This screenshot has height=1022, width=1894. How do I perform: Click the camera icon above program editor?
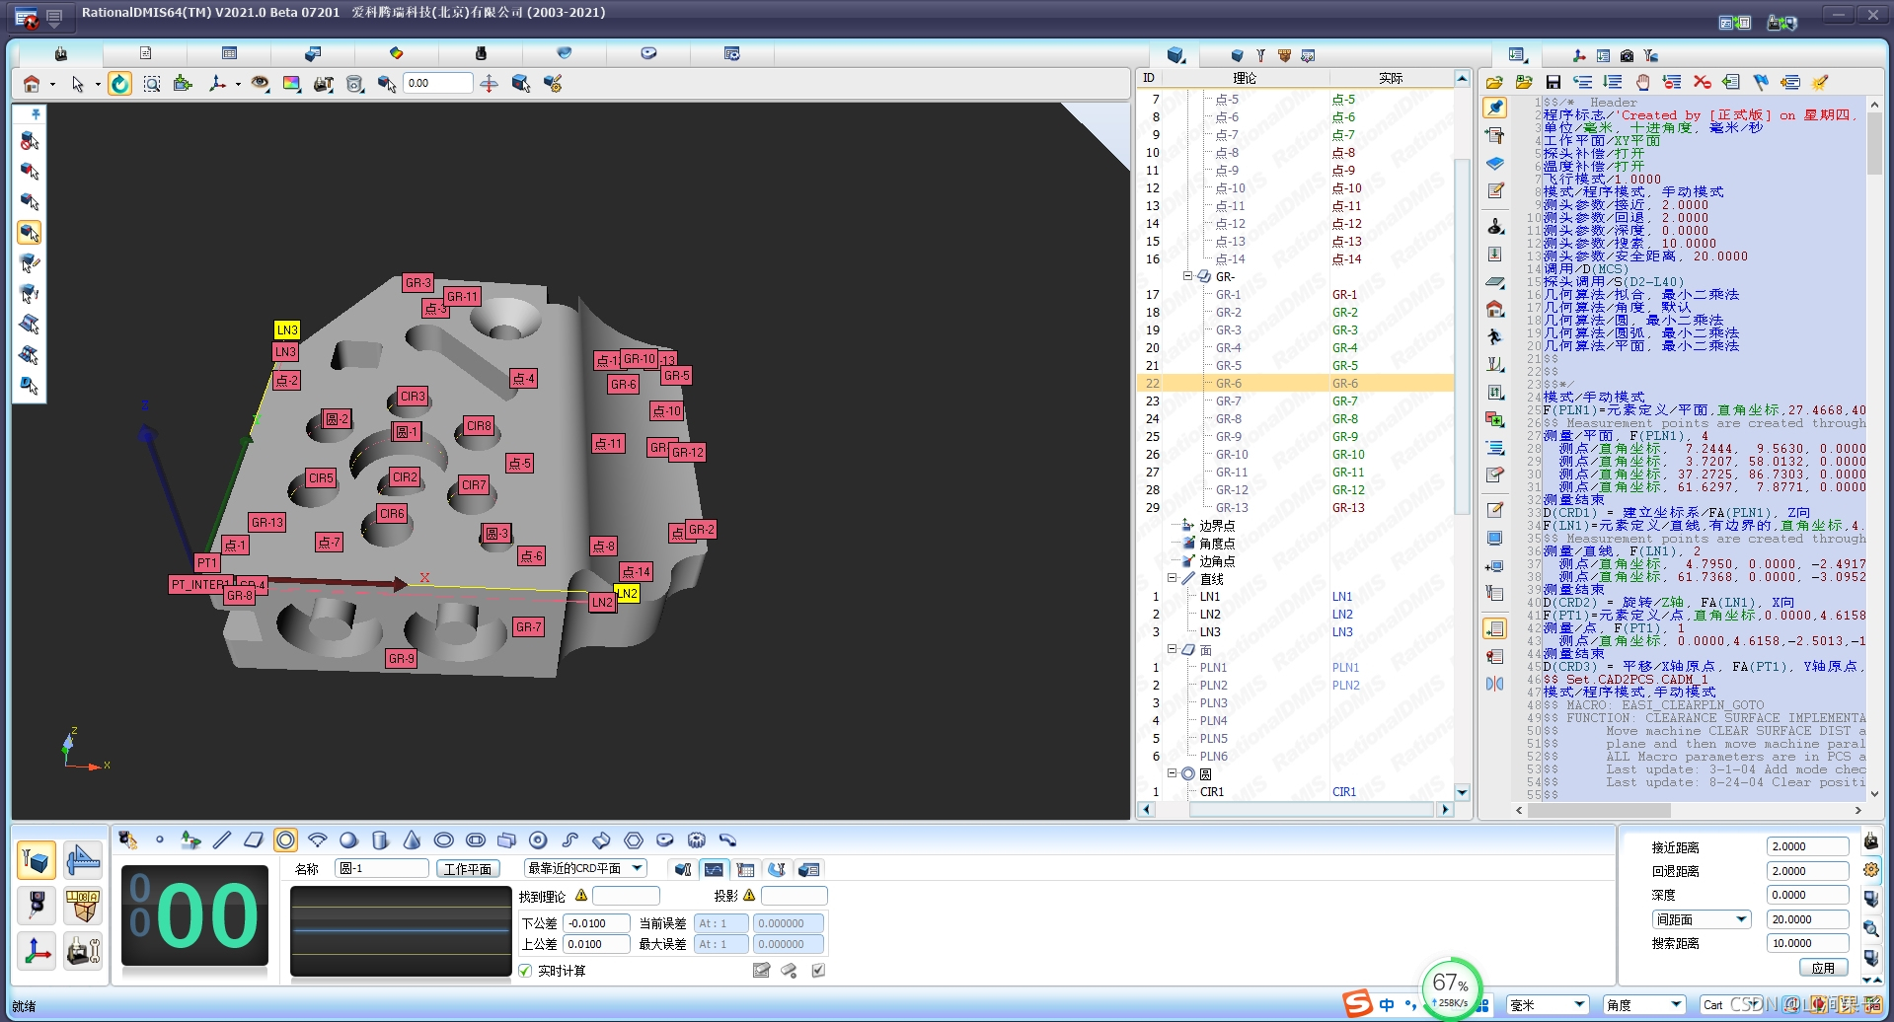pos(1627,55)
